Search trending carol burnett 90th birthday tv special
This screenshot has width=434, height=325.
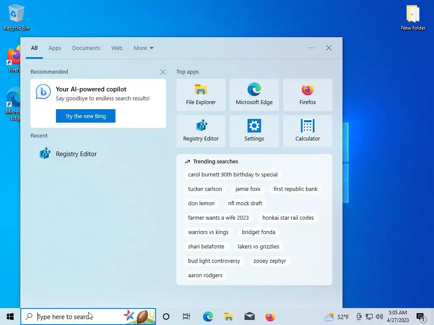coord(233,175)
